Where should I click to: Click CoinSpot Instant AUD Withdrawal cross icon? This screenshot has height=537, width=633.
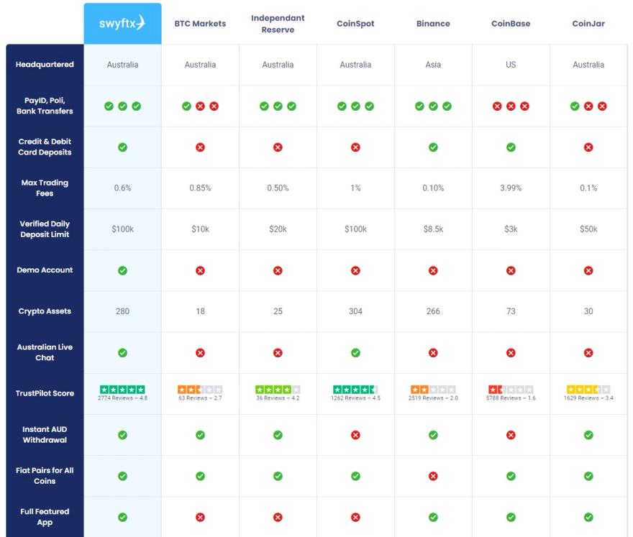(355, 435)
